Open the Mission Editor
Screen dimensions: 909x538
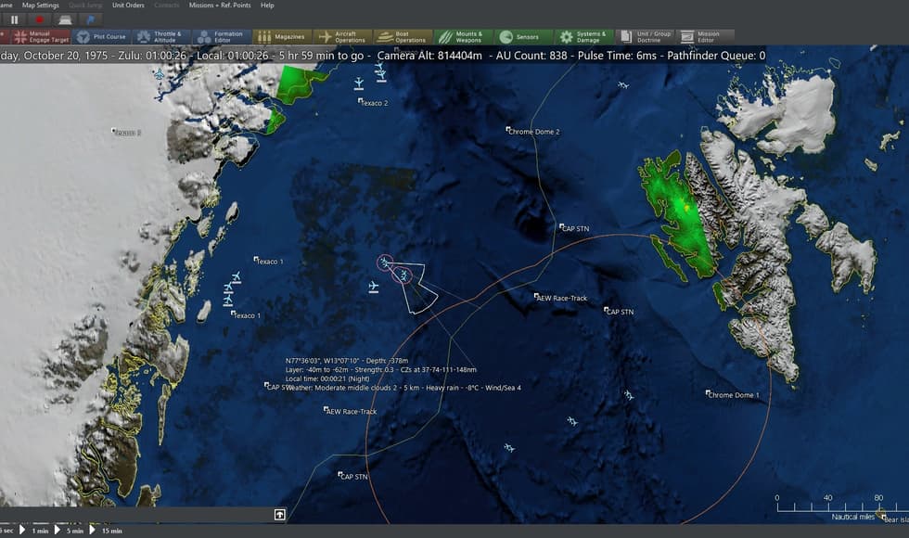click(704, 36)
